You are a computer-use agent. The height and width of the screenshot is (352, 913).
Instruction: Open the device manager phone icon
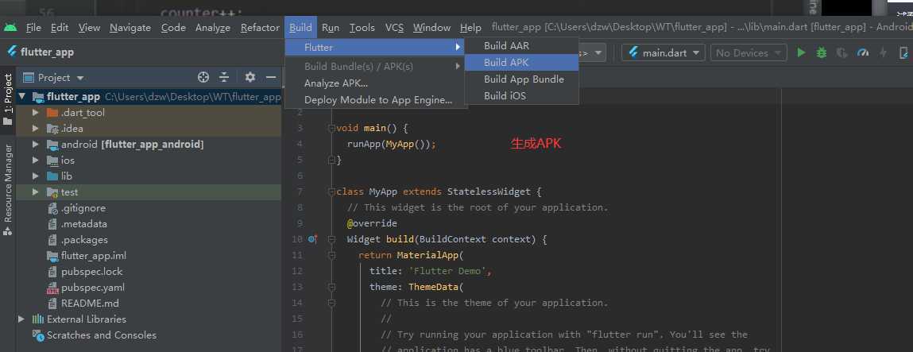pos(903,52)
